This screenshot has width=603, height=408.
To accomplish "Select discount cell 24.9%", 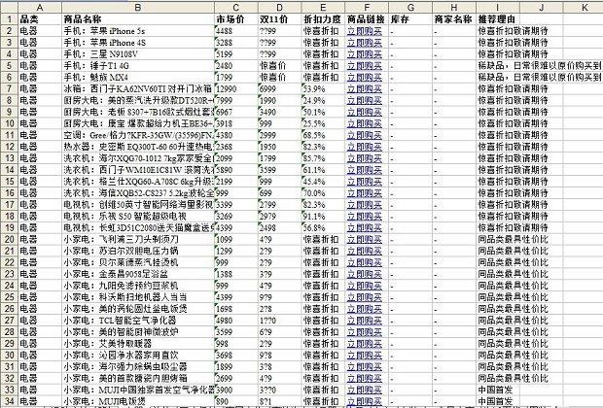I will point(323,101).
